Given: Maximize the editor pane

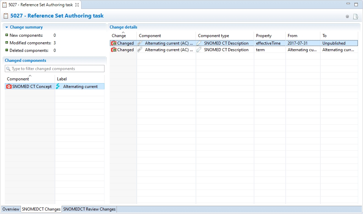Looking at the screenshot, I should [x=357, y=4].
